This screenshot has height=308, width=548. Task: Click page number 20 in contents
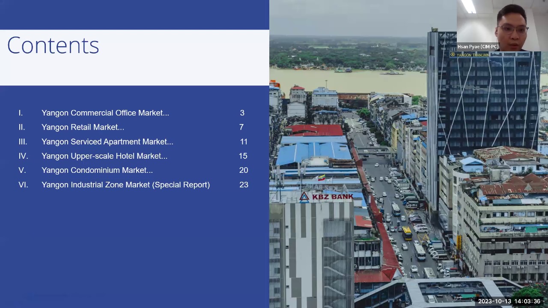coord(244,170)
